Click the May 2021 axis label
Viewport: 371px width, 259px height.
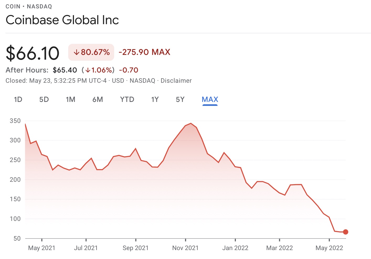[42, 248]
